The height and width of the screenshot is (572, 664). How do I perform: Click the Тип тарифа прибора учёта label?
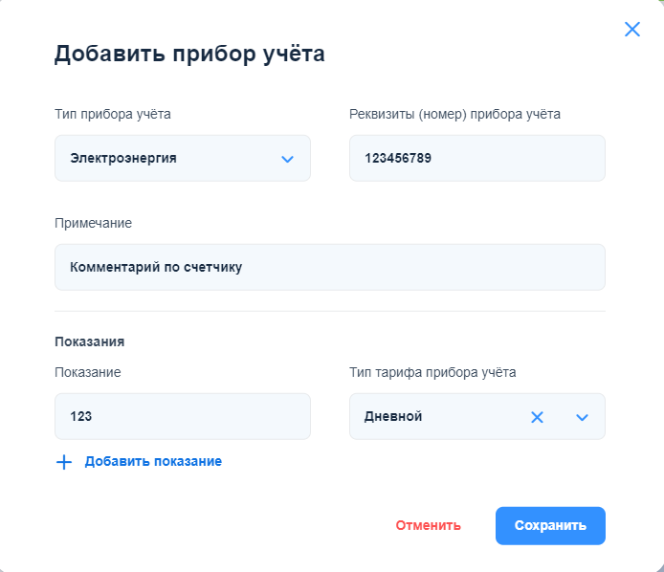[432, 372]
